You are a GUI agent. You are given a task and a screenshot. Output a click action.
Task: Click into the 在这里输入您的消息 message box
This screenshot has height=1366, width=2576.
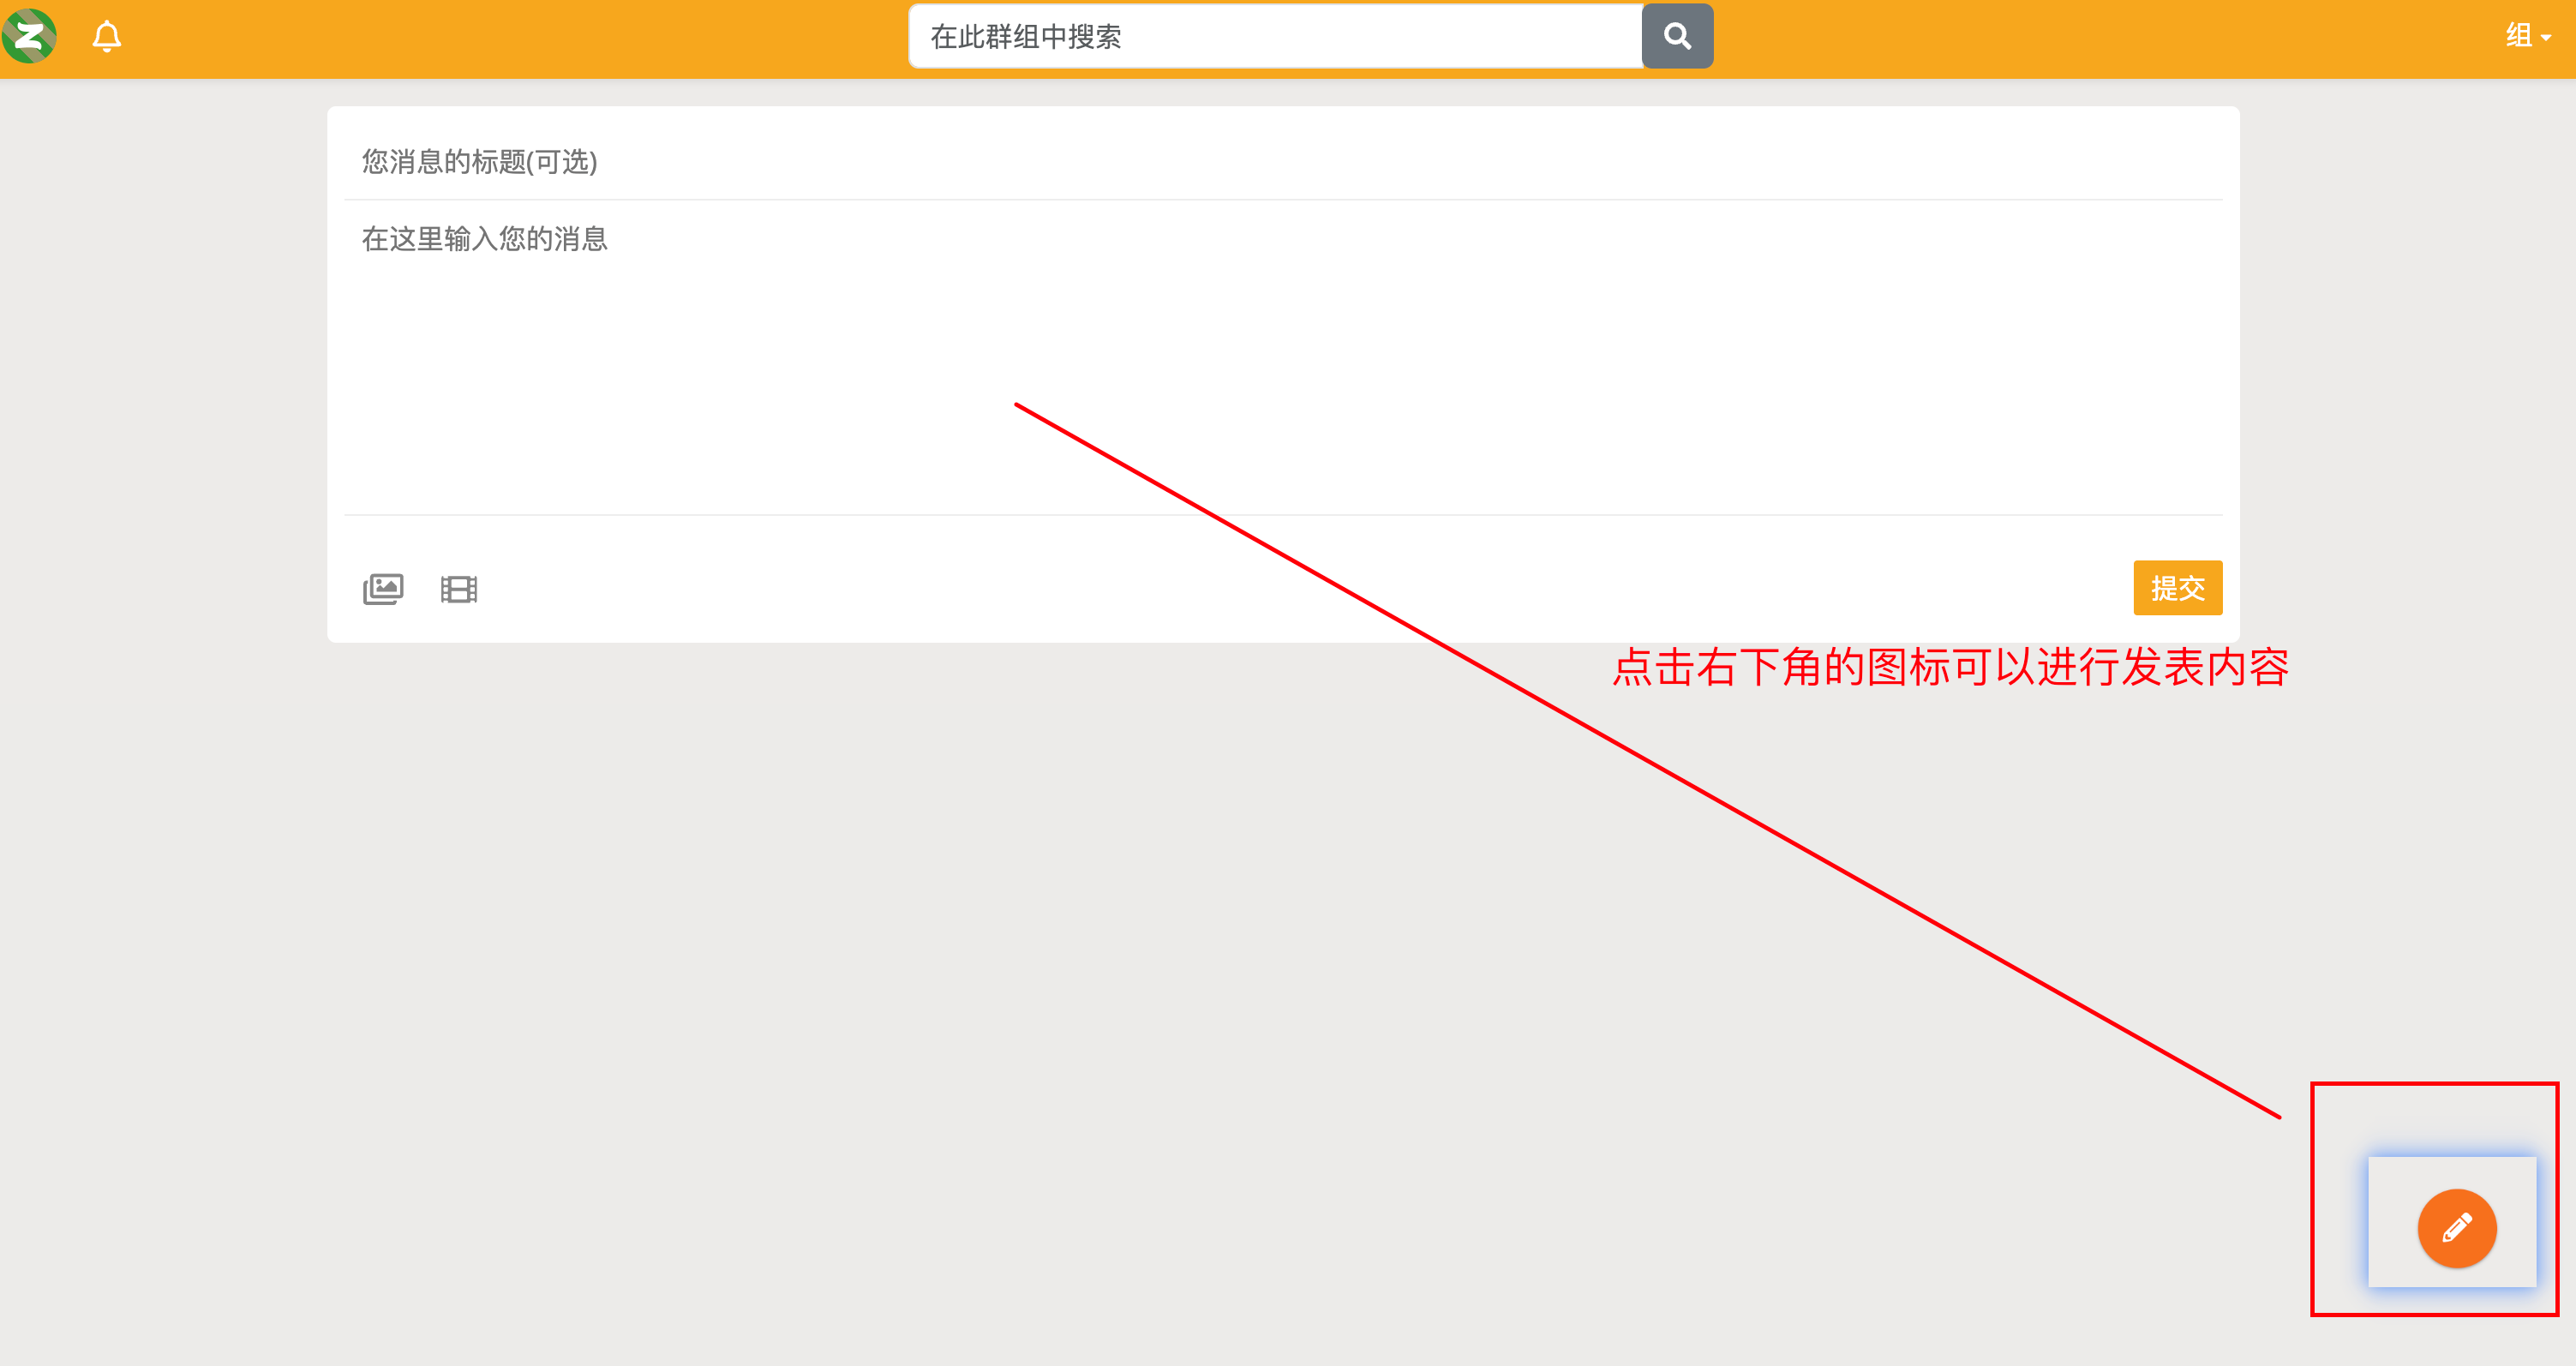click(1283, 358)
